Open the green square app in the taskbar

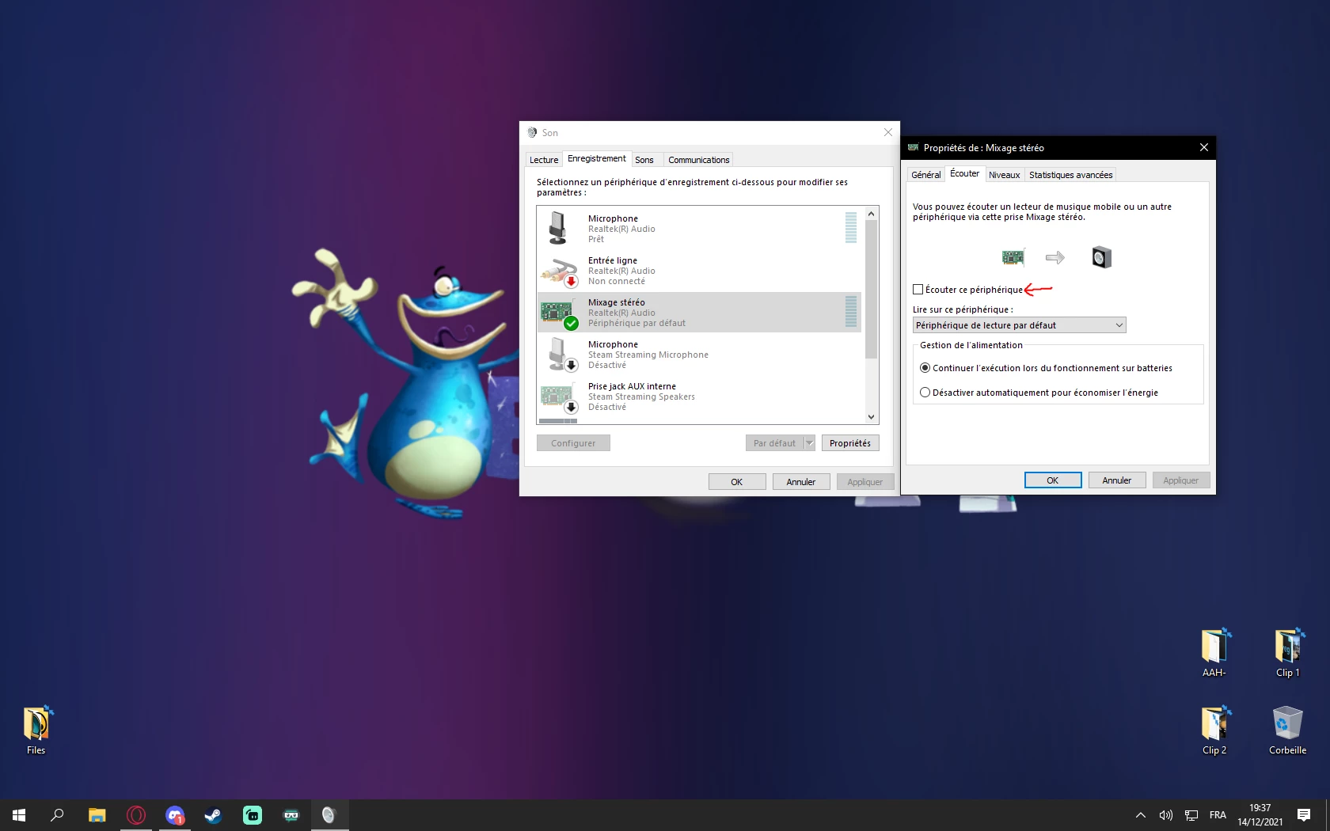tap(253, 815)
